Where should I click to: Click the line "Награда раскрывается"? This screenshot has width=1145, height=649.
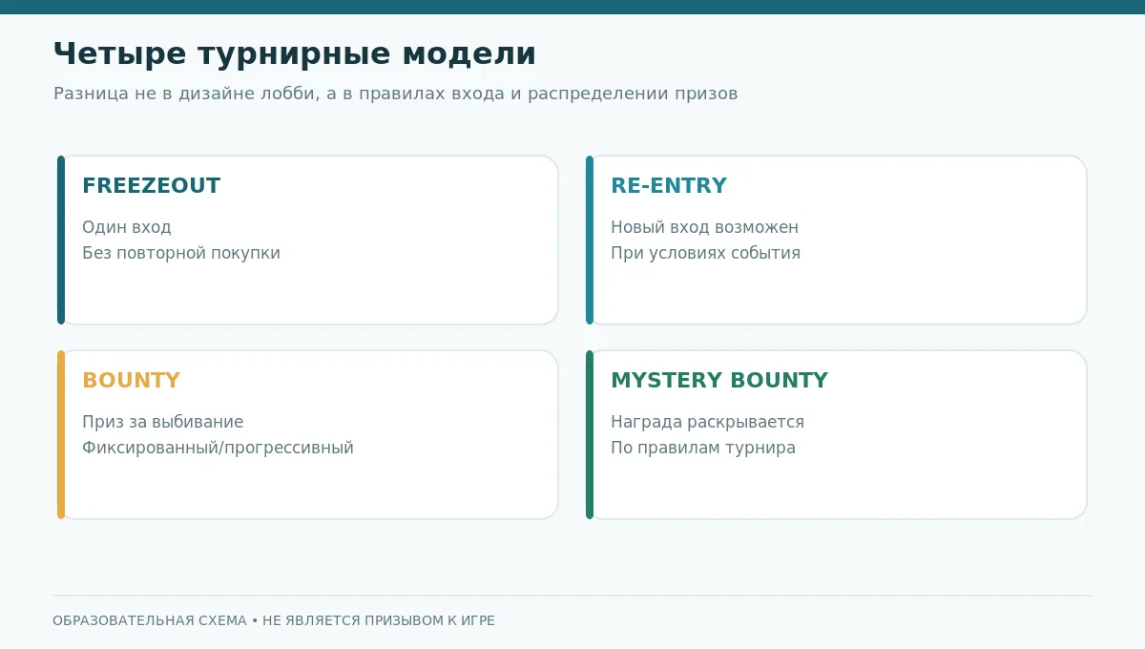point(707,422)
